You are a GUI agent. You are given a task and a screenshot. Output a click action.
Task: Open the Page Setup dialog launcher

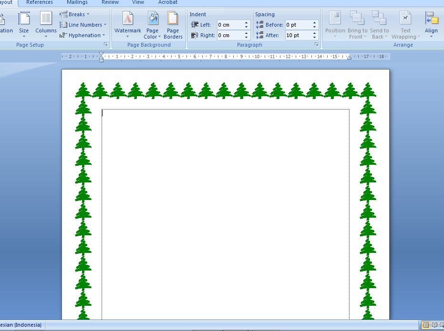click(x=105, y=45)
